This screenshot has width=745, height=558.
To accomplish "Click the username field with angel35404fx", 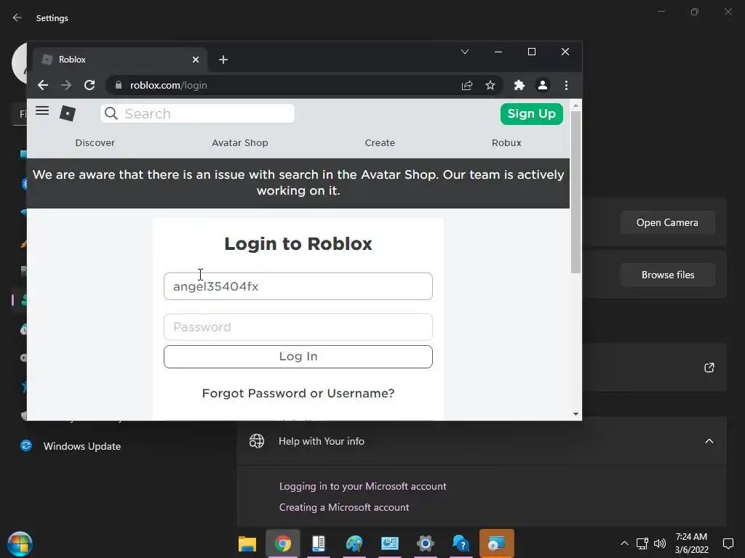I will [x=298, y=286].
